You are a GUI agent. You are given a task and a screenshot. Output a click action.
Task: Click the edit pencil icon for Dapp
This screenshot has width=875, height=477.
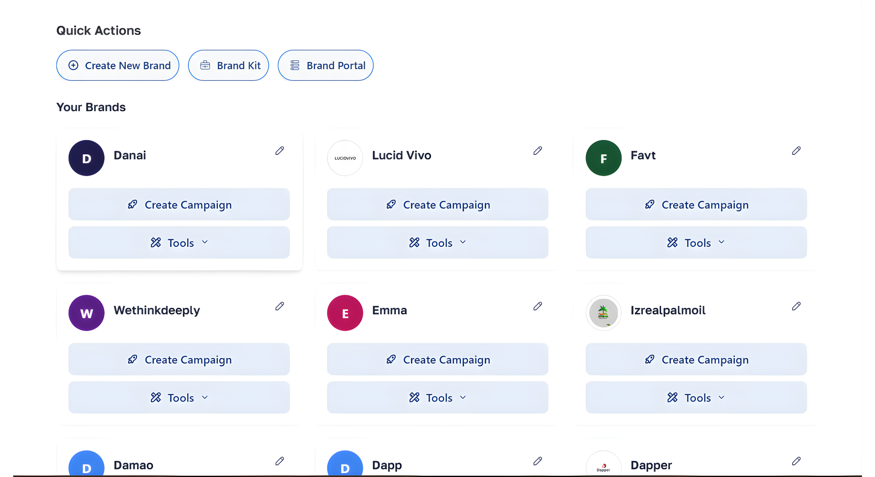[x=538, y=461]
